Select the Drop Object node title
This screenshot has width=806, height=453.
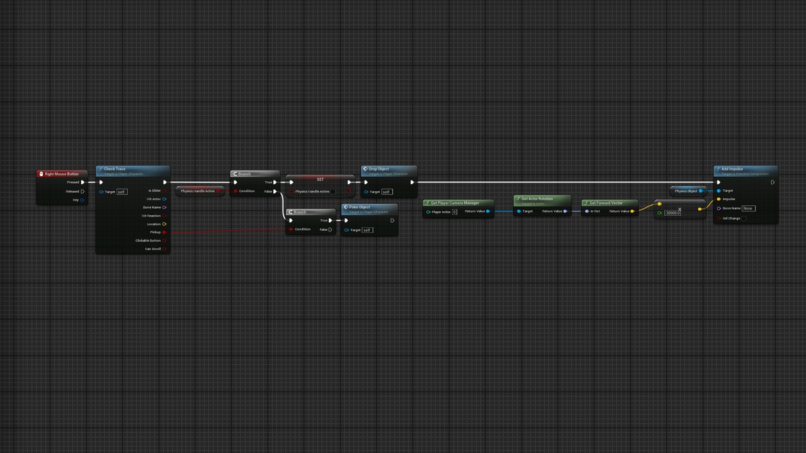(x=378, y=169)
